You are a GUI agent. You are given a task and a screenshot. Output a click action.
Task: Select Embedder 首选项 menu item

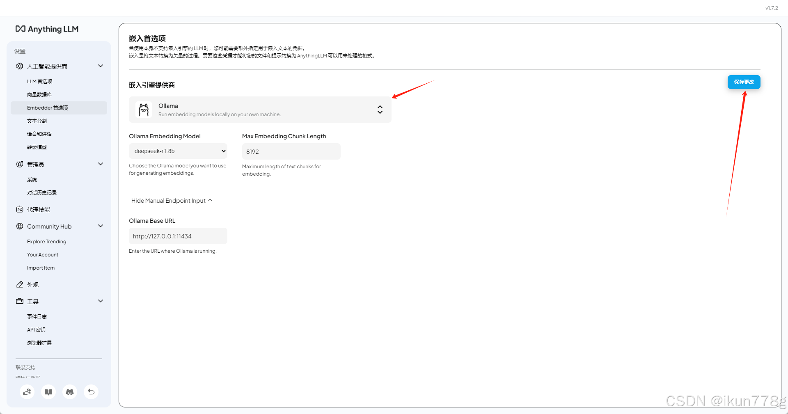tap(59, 108)
